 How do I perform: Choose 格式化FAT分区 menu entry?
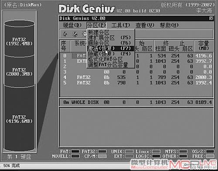click(111, 59)
